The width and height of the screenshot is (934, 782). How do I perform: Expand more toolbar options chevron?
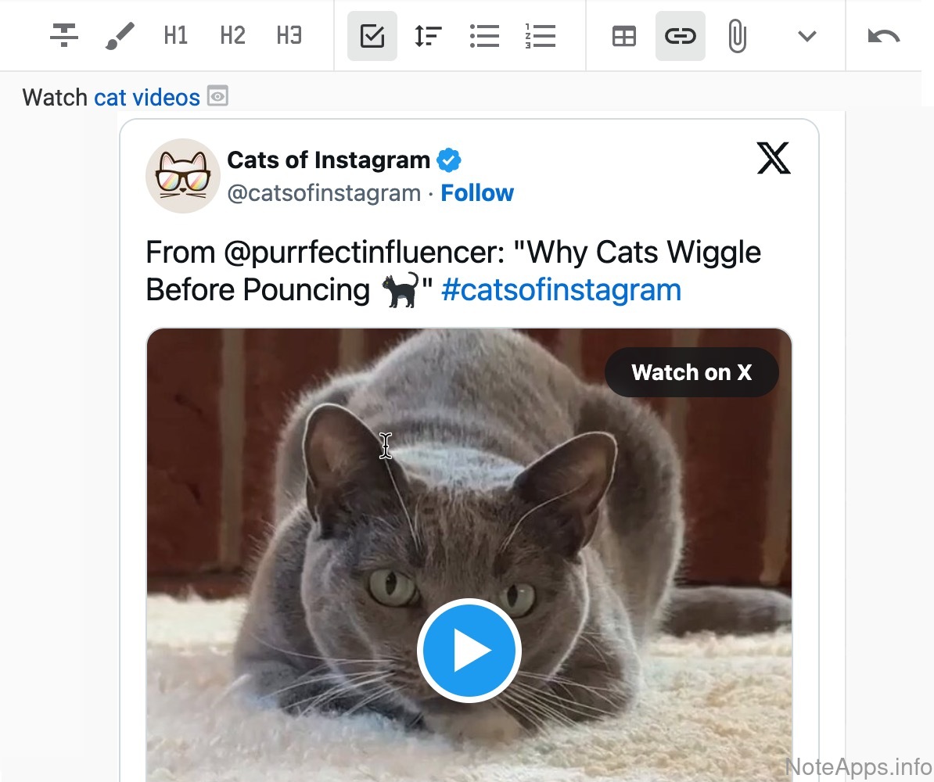(806, 36)
